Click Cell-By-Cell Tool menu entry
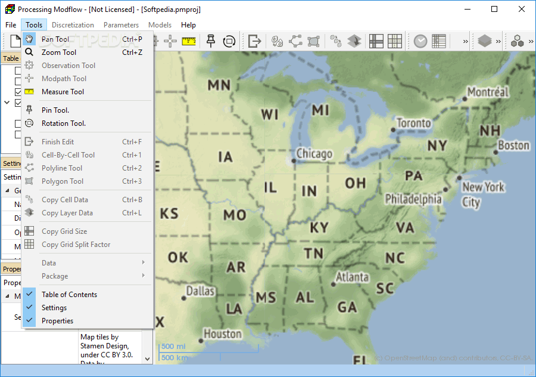The image size is (536, 377). pos(88,154)
